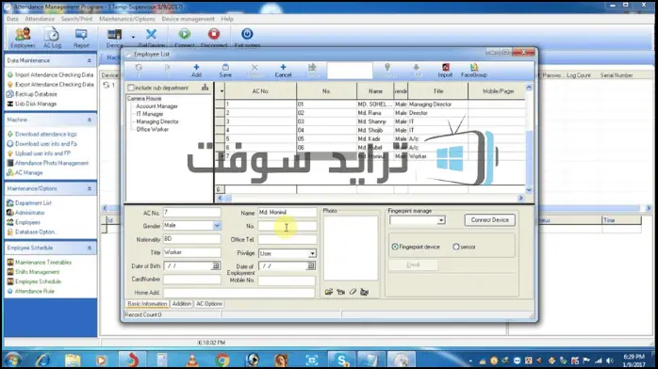
Task: Click the Connect Device button
Action: coord(489,220)
